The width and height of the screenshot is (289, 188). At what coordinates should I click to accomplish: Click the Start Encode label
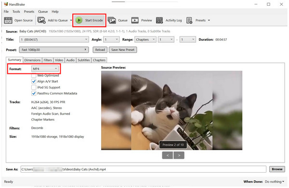pyautogui.click(x=94, y=20)
